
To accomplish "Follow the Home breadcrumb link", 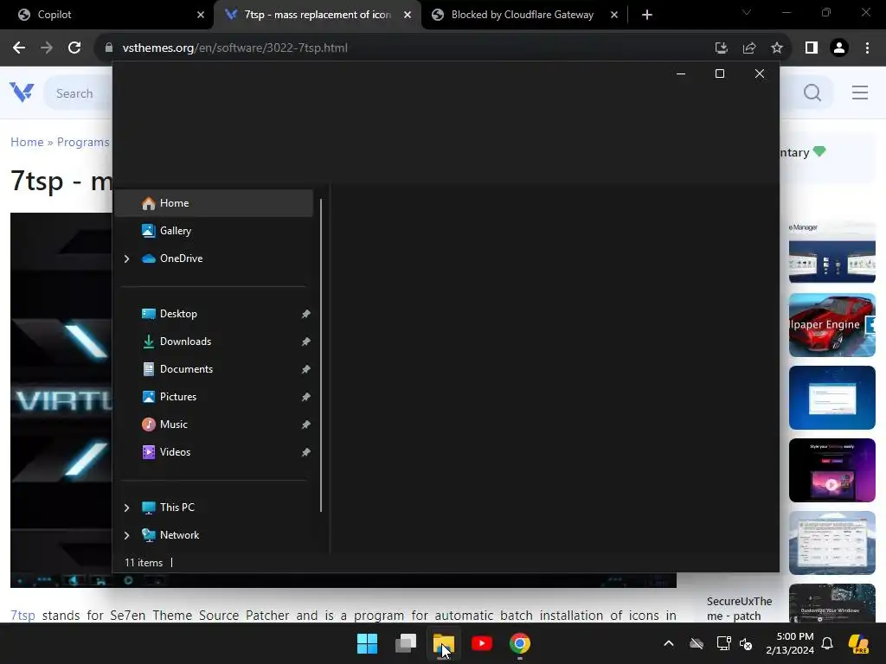I will coord(27,142).
